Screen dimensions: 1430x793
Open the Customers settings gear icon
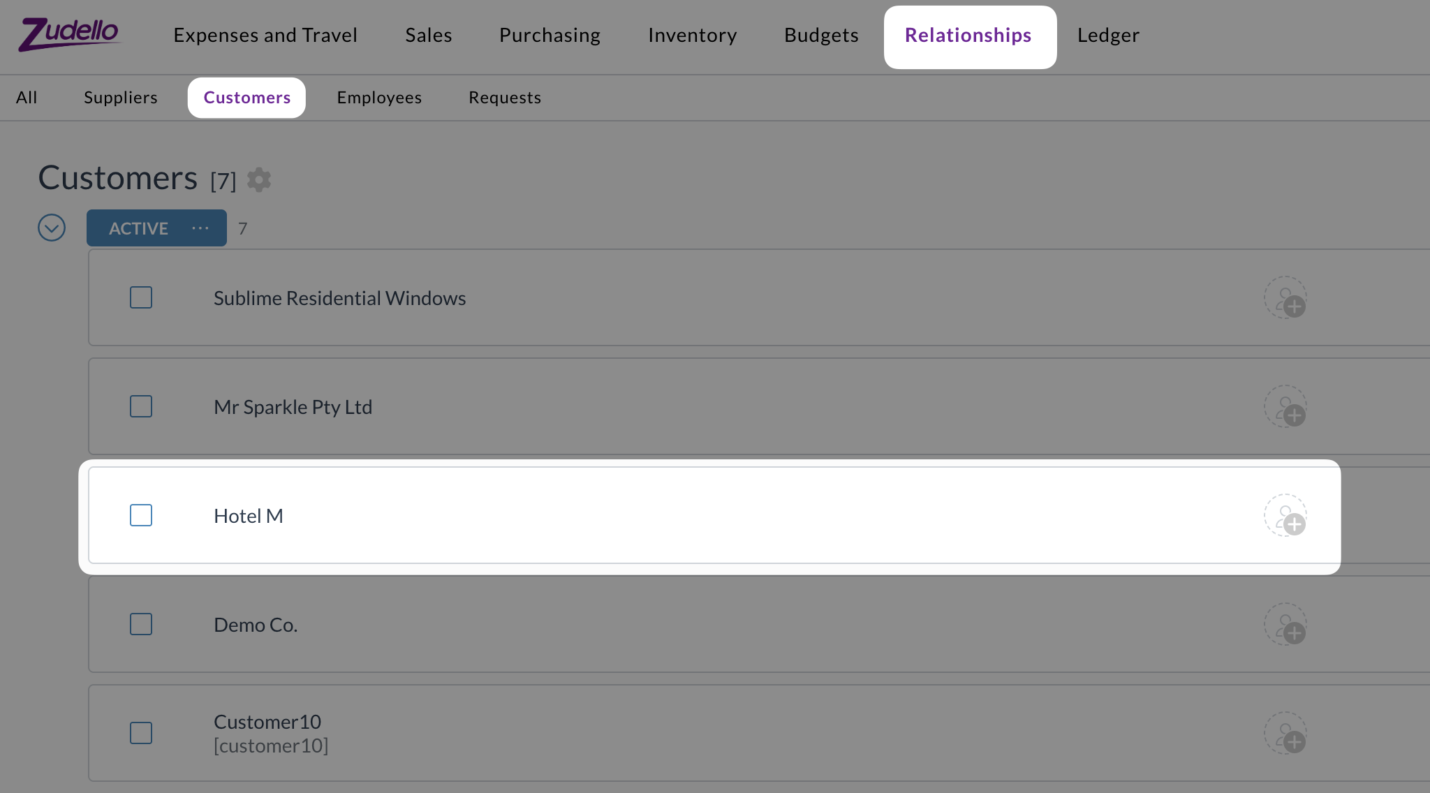tap(259, 180)
